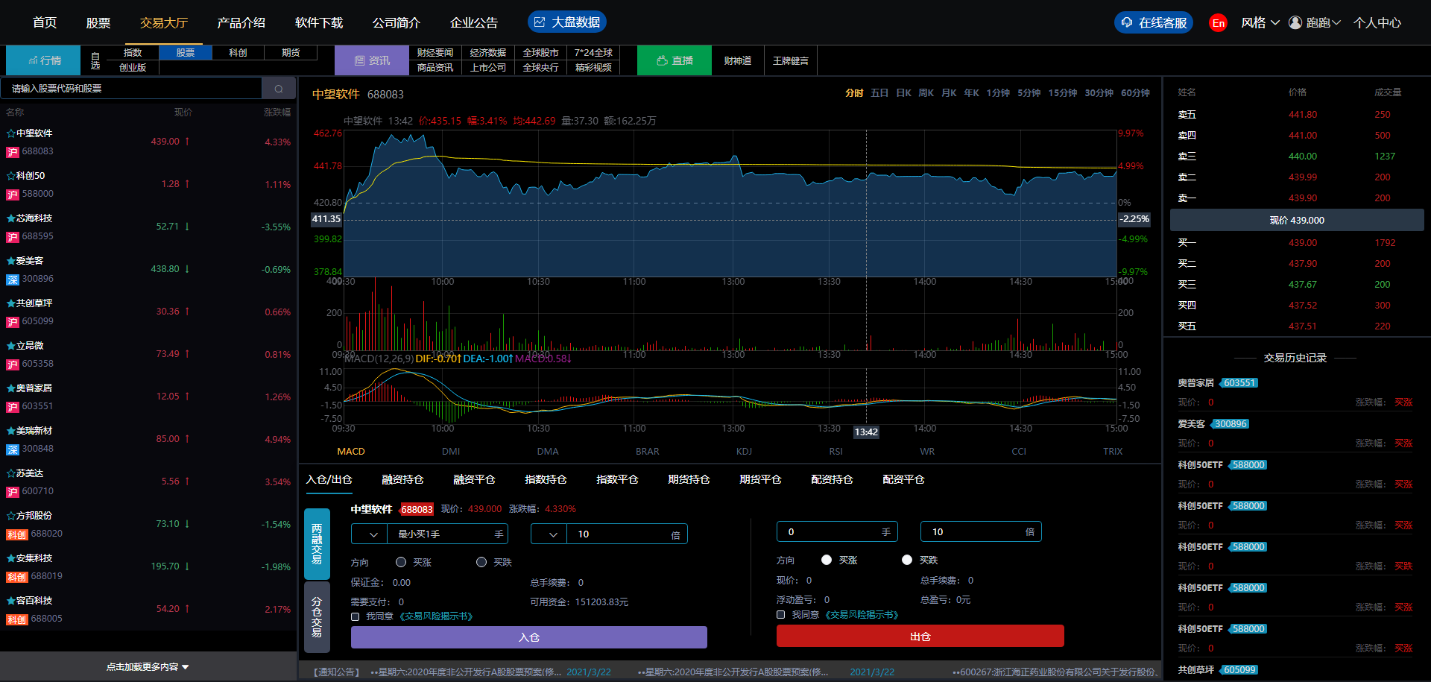Image resolution: width=1431 pixels, height=682 pixels.
Task: Check the risk agreement box above 入仓
Action: click(356, 616)
